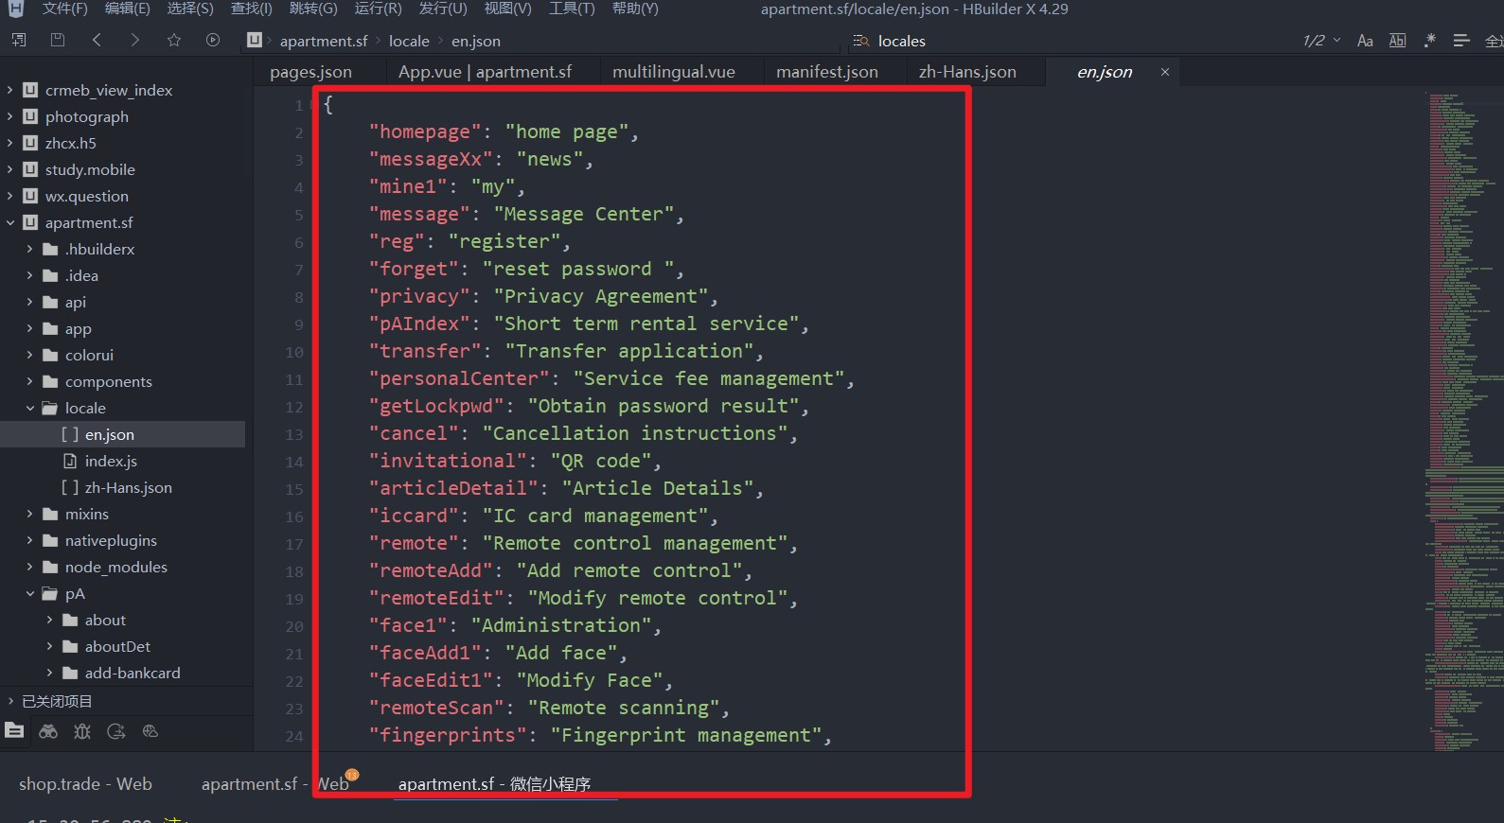
Task: Click apartment.sf in the breadcrumb path
Action: [324, 41]
